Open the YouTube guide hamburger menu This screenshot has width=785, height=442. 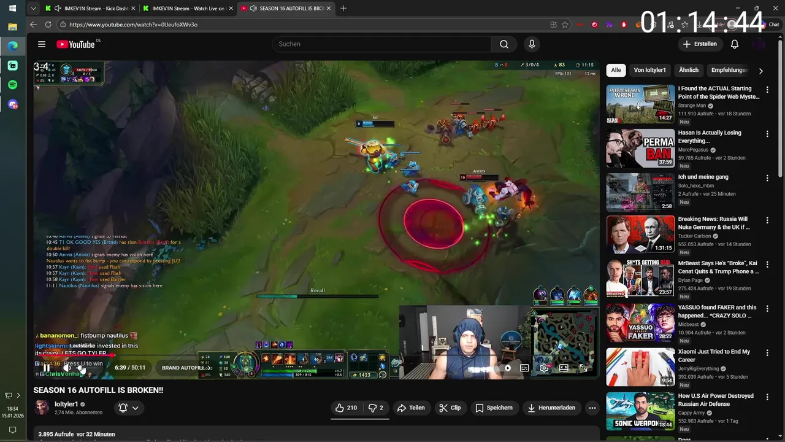[42, 44]
